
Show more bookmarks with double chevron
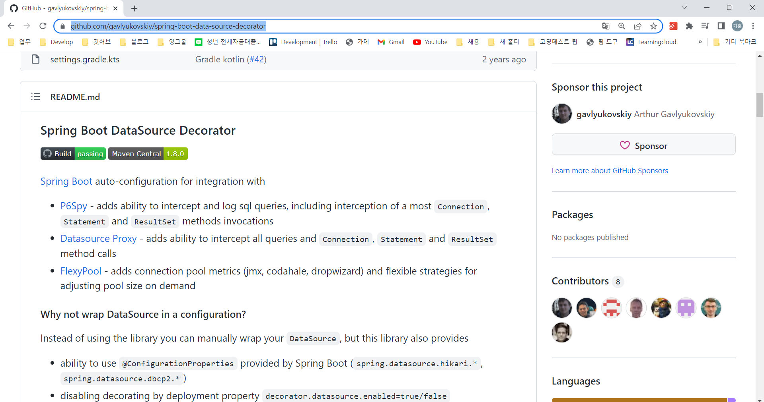(700, 42)
